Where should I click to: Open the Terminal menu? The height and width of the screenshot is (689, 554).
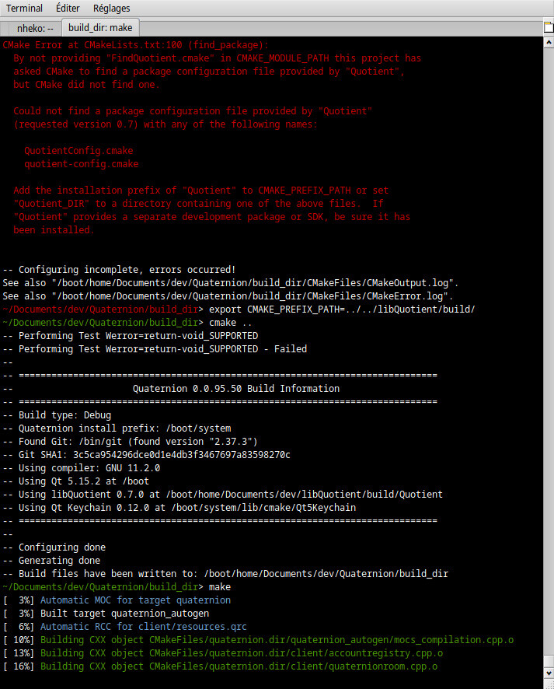pyautogui.click(x=24, y=8)
